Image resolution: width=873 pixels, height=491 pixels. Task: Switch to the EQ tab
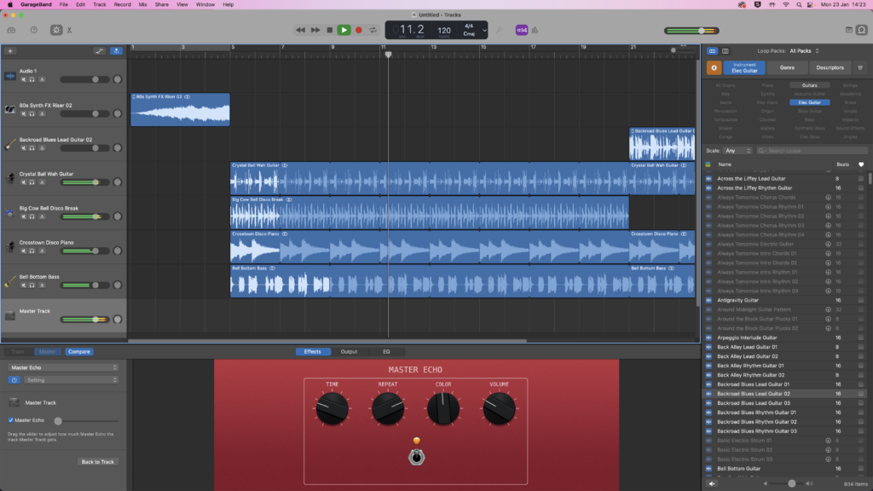click(x=386, y=352)
